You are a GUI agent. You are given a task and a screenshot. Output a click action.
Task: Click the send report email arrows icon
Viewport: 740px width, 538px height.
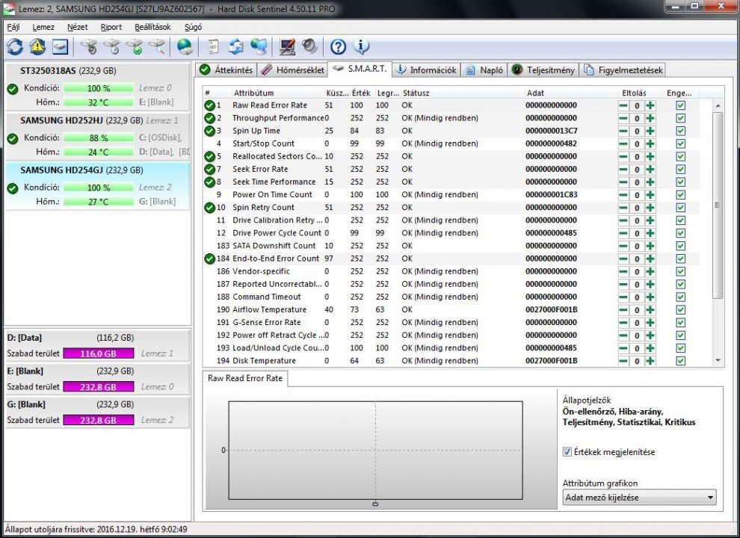click(236, 47)
